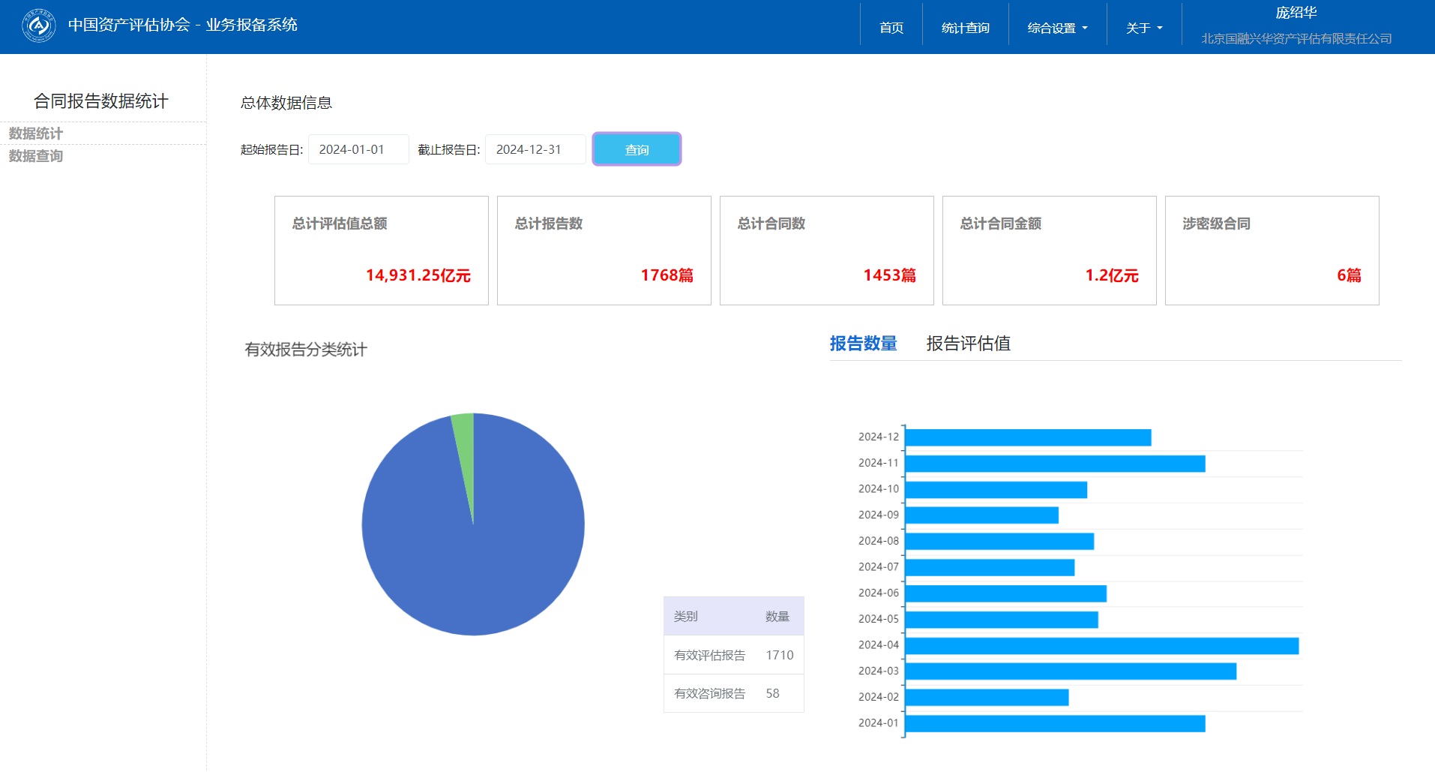
Task: Click the association logo icon in header
Action: tap(38, 26)
